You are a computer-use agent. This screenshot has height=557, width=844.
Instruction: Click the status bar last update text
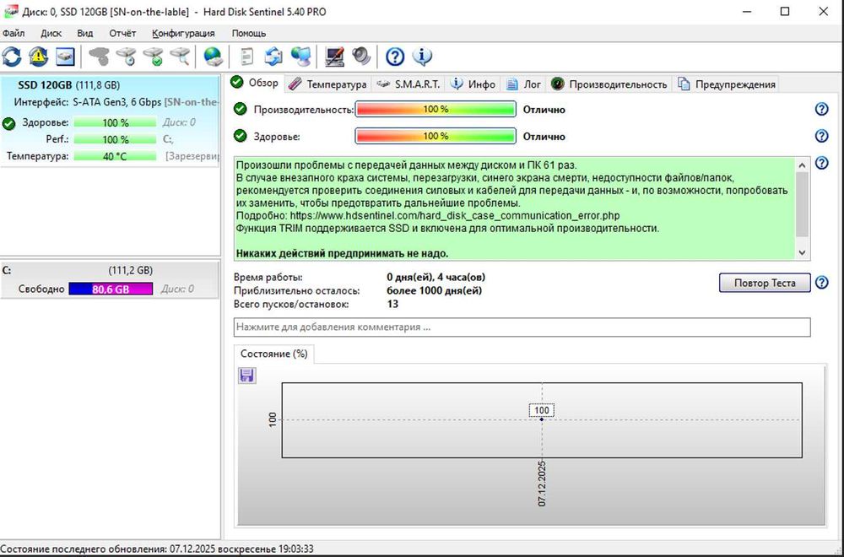(157, 549)
